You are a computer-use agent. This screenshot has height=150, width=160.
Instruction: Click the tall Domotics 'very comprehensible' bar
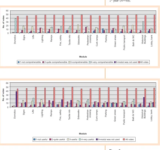(x=15, y=26)
